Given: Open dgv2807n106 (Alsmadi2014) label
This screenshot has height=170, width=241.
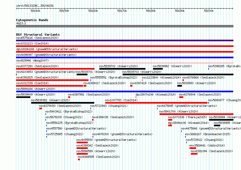Looking at the screenshot, I should click(x=156, y=94).
